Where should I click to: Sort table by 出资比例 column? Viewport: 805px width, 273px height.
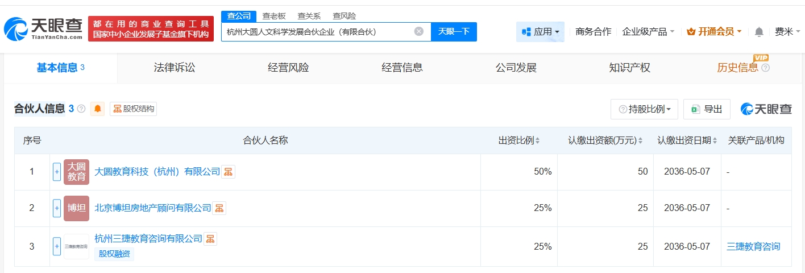coord(538,140)
